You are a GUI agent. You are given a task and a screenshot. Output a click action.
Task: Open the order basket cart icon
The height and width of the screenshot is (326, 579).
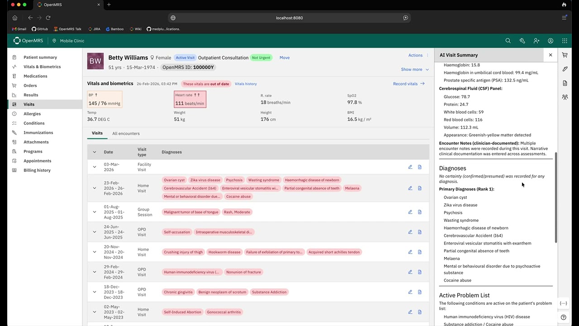pyautogui.click(x=565, y=55)
